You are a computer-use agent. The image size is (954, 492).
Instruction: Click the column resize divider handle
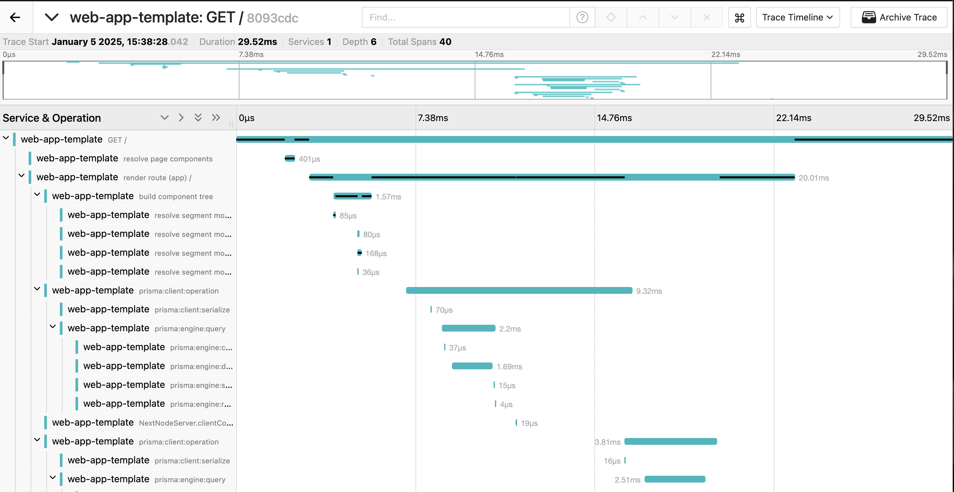point(231,125)
